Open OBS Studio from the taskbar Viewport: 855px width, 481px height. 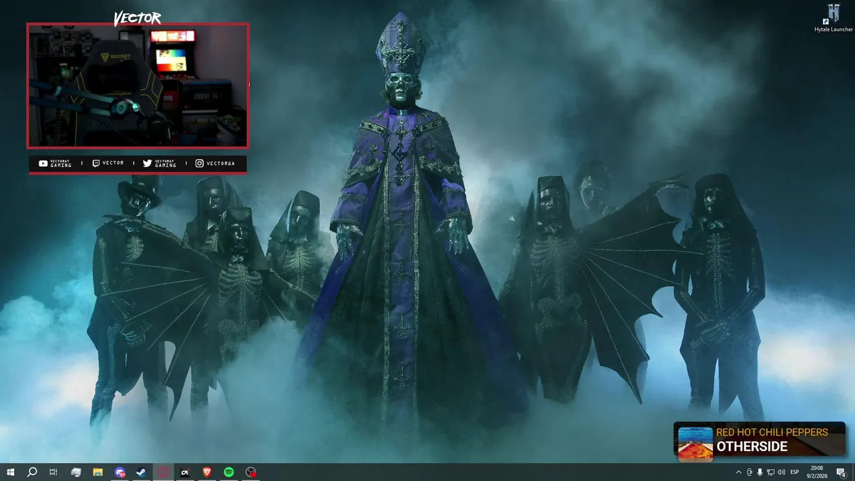click(250, 472)
